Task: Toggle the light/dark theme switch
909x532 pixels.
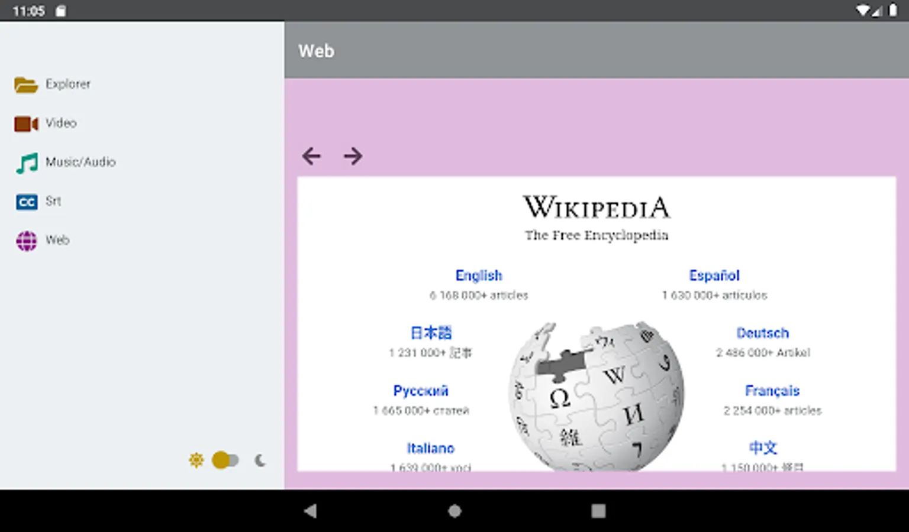Action: [225, 460]
